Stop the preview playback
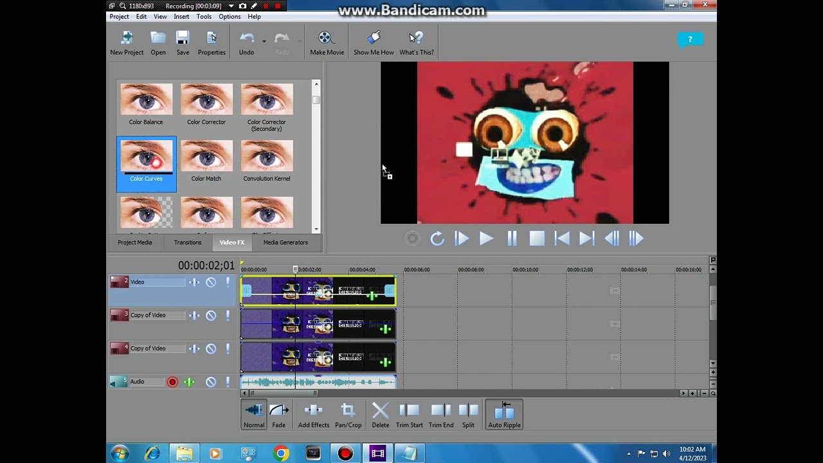Image resolution: width=823 pixels, height=463 pixels. (537, 239)
